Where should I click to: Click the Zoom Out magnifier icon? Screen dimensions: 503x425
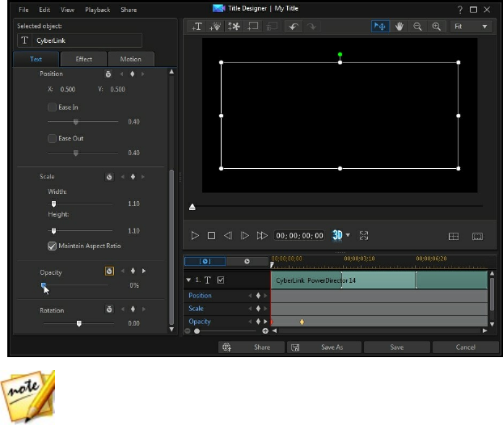[418, 27]
